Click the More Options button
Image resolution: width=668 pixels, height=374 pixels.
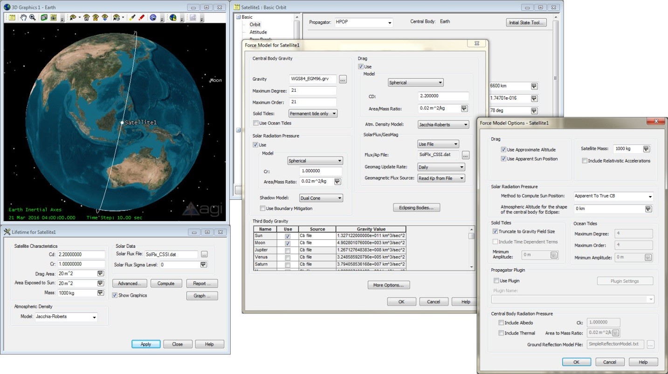pyautogui.click(x=388, y=285)
